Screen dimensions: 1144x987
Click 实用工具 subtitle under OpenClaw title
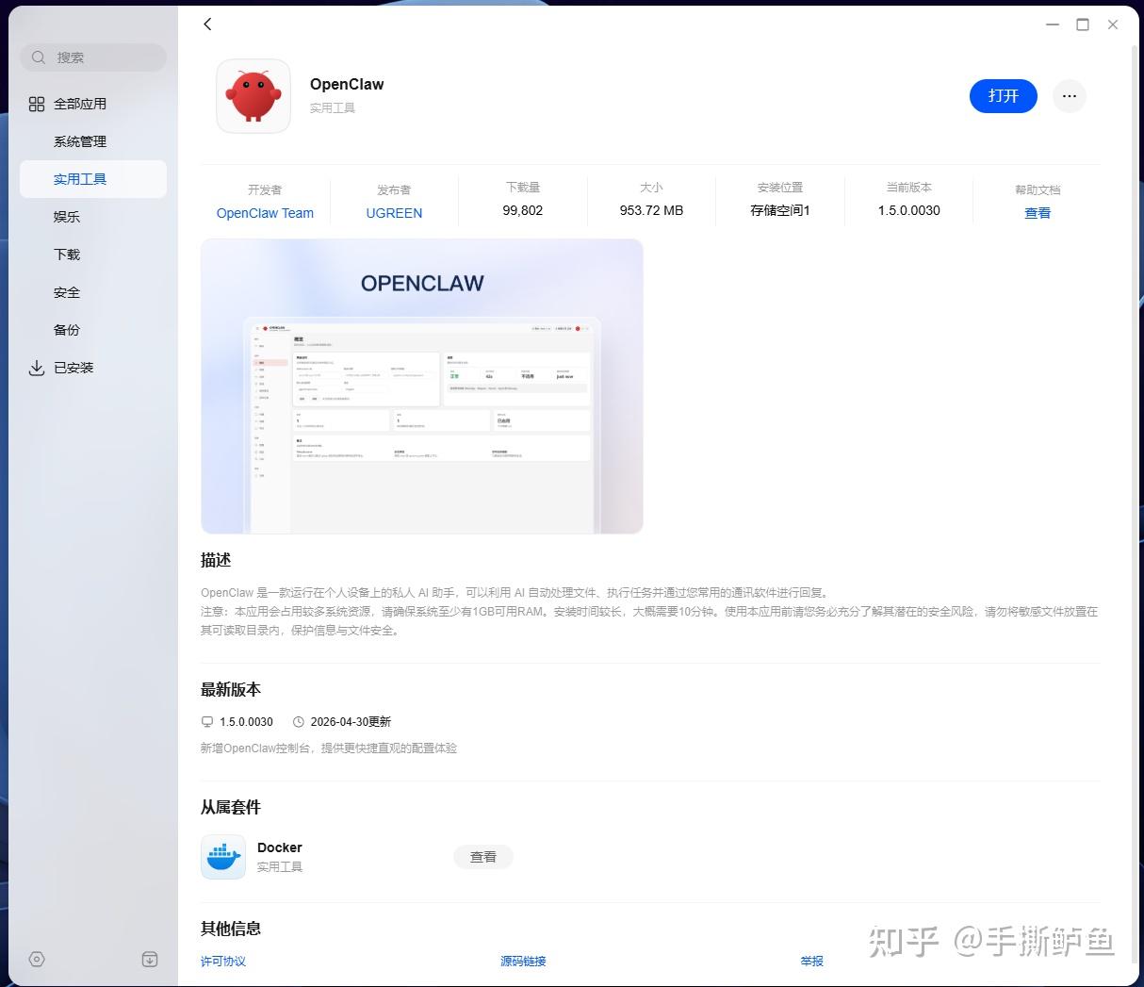click(x=333, y=108)
